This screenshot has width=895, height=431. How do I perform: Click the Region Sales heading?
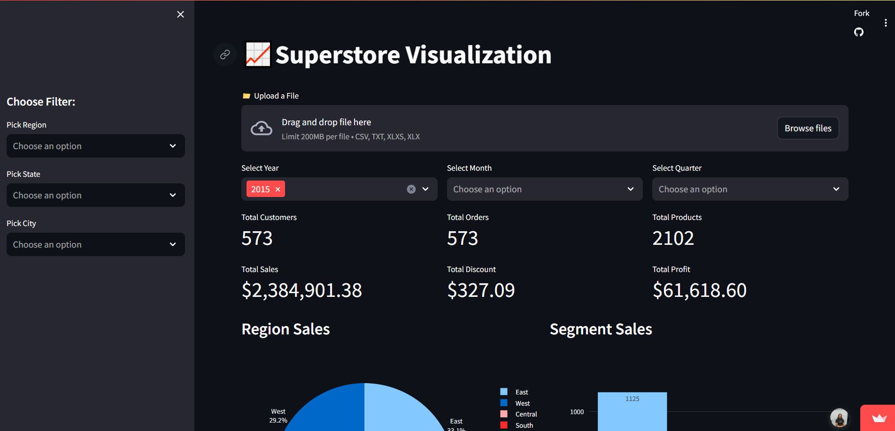[x=285, y=329]
